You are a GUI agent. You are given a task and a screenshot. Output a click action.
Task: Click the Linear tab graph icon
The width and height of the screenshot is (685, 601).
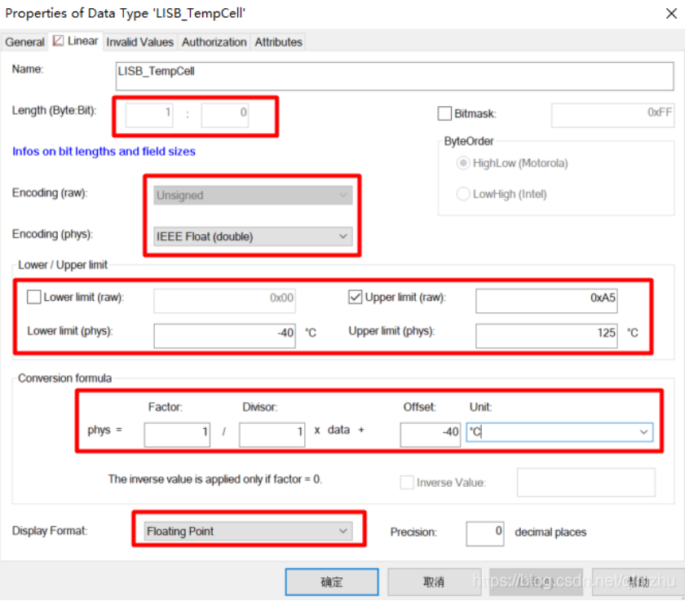pyautogui.click(x=58, y=41)
